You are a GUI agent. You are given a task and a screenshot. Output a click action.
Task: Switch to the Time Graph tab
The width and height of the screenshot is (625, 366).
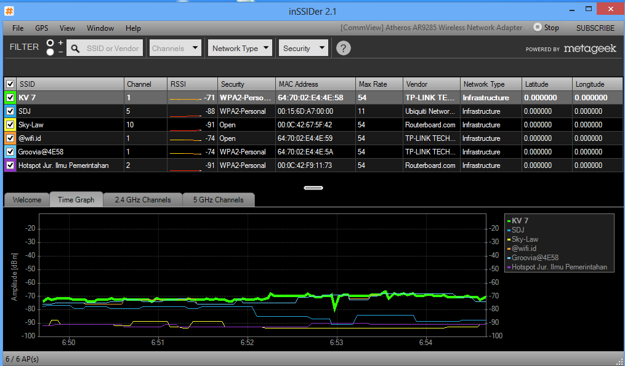[x=76, y=199]
